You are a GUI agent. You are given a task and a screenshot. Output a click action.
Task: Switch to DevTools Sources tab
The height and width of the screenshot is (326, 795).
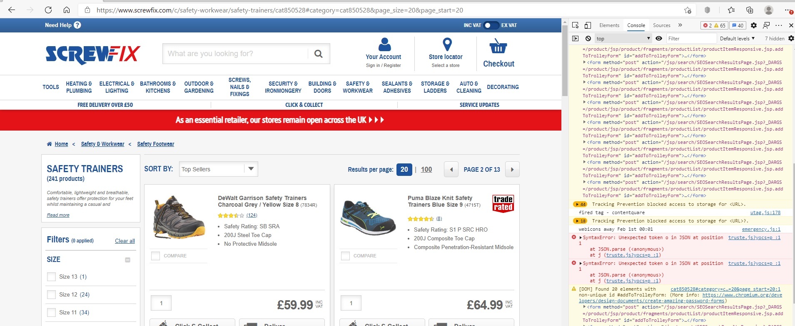click(x=662, y=25)
